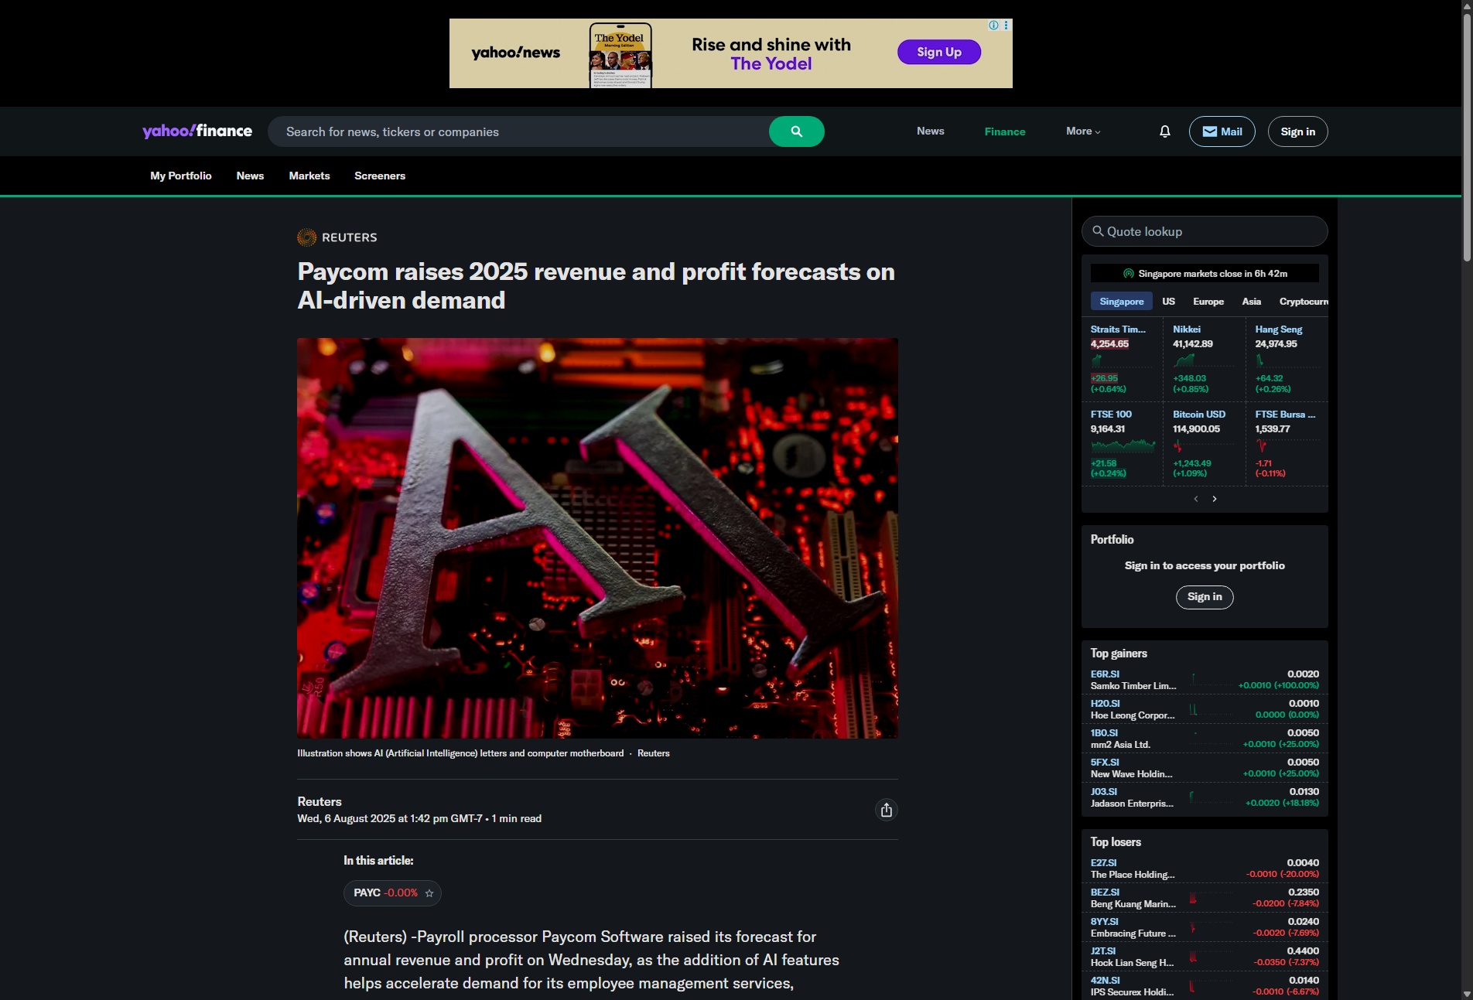Click the Sign in button in header
The height and width of the screenshot is (1000, 1473).
tap(1297, 131)
